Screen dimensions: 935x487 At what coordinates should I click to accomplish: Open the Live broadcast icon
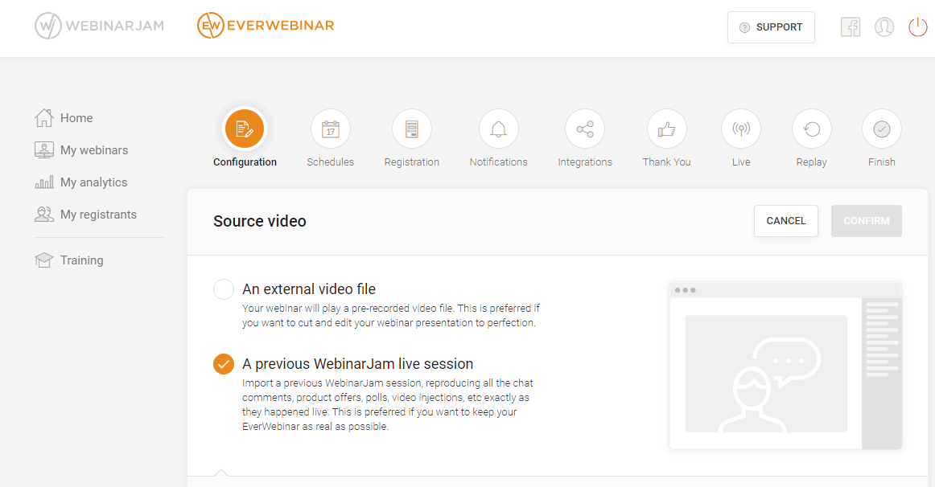click(x=741, y=129)
